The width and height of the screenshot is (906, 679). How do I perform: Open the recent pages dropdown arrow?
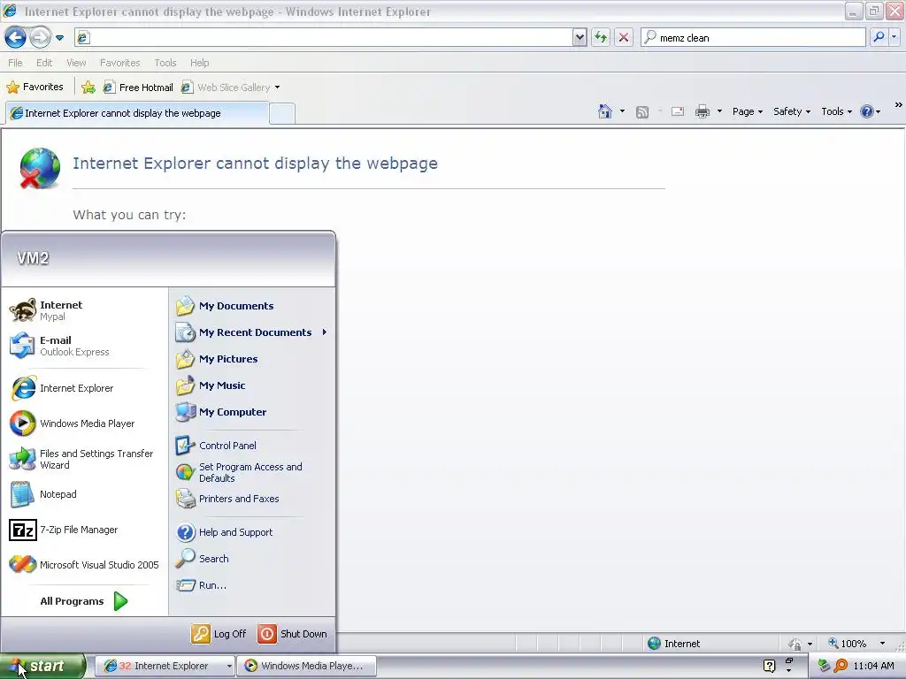[x=59, y=38]
